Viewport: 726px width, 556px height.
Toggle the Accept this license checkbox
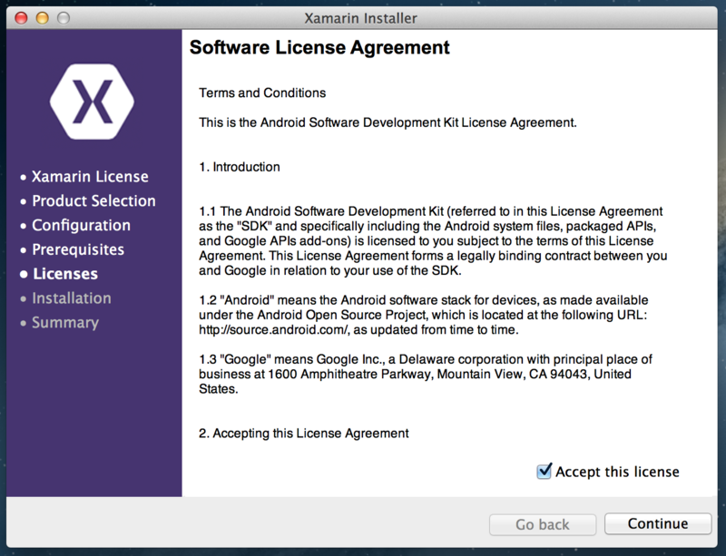[x=544, y=472]
